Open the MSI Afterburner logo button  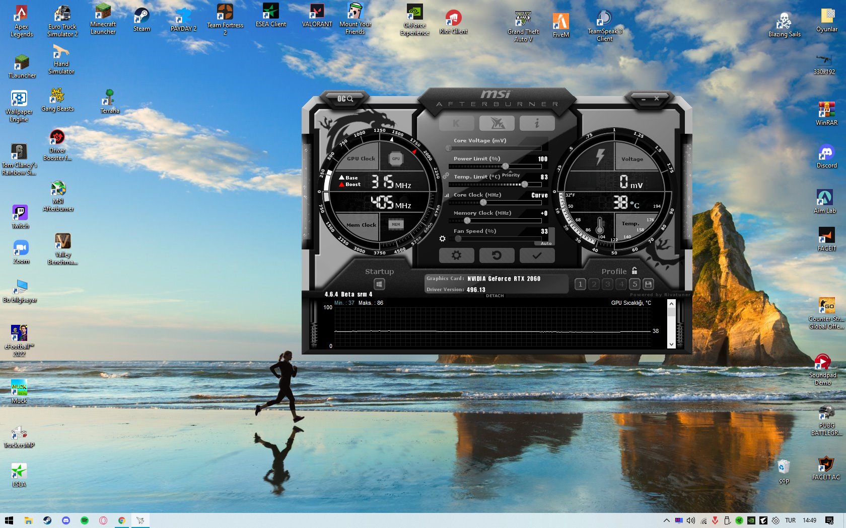click(x=497, y=123)
